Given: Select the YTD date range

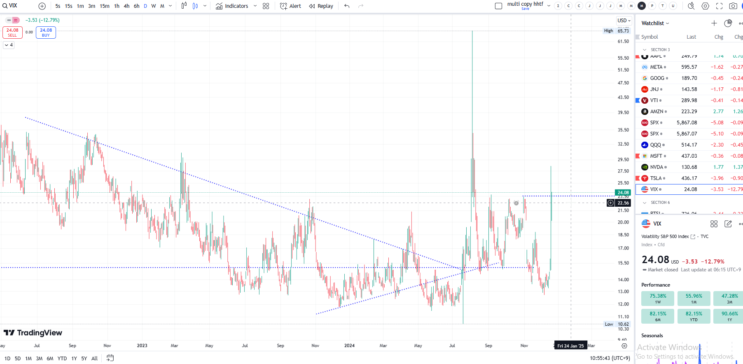Looking at the screenshot, I should [x=62, y=359].
